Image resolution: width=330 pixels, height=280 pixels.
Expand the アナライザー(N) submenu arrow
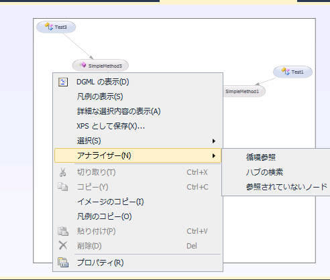pos(214,155)
